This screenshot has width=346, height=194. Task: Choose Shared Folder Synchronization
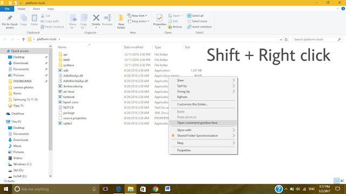pos(203,135)
